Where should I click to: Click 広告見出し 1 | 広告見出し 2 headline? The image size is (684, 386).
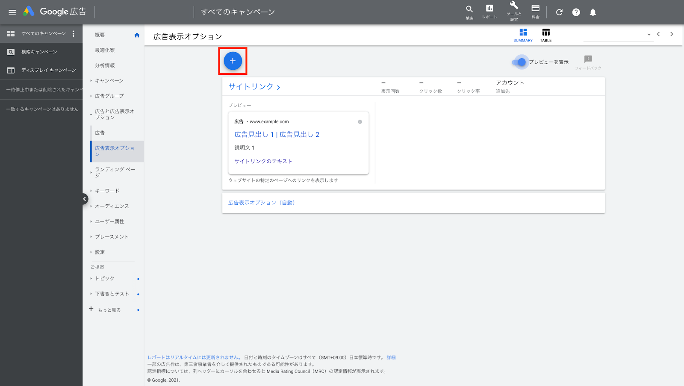click(277, 134)
